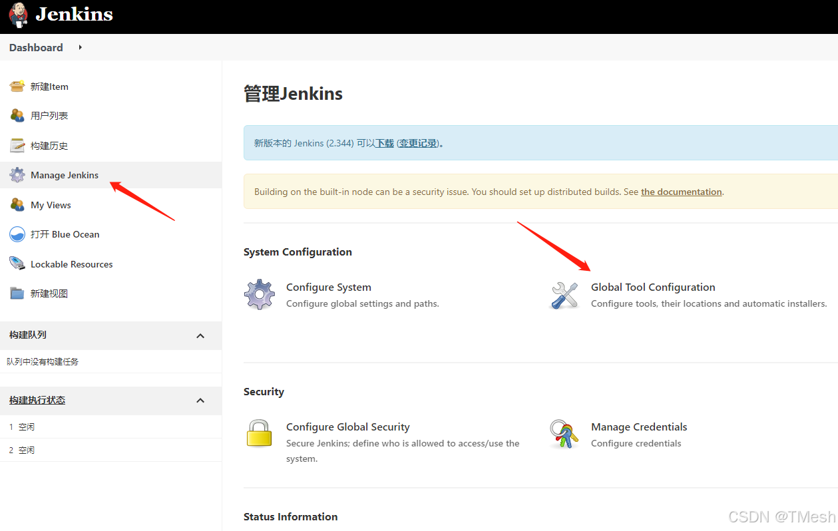This screenshot has height=531, width=838.
Task: Click the 下载 link for new version
Action: pos(385,143)
